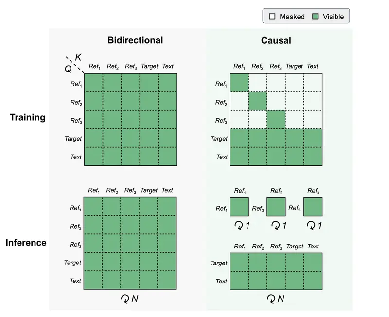
Task: Select the standalone Ref1 green square in Causal inference
Action: 239,207
